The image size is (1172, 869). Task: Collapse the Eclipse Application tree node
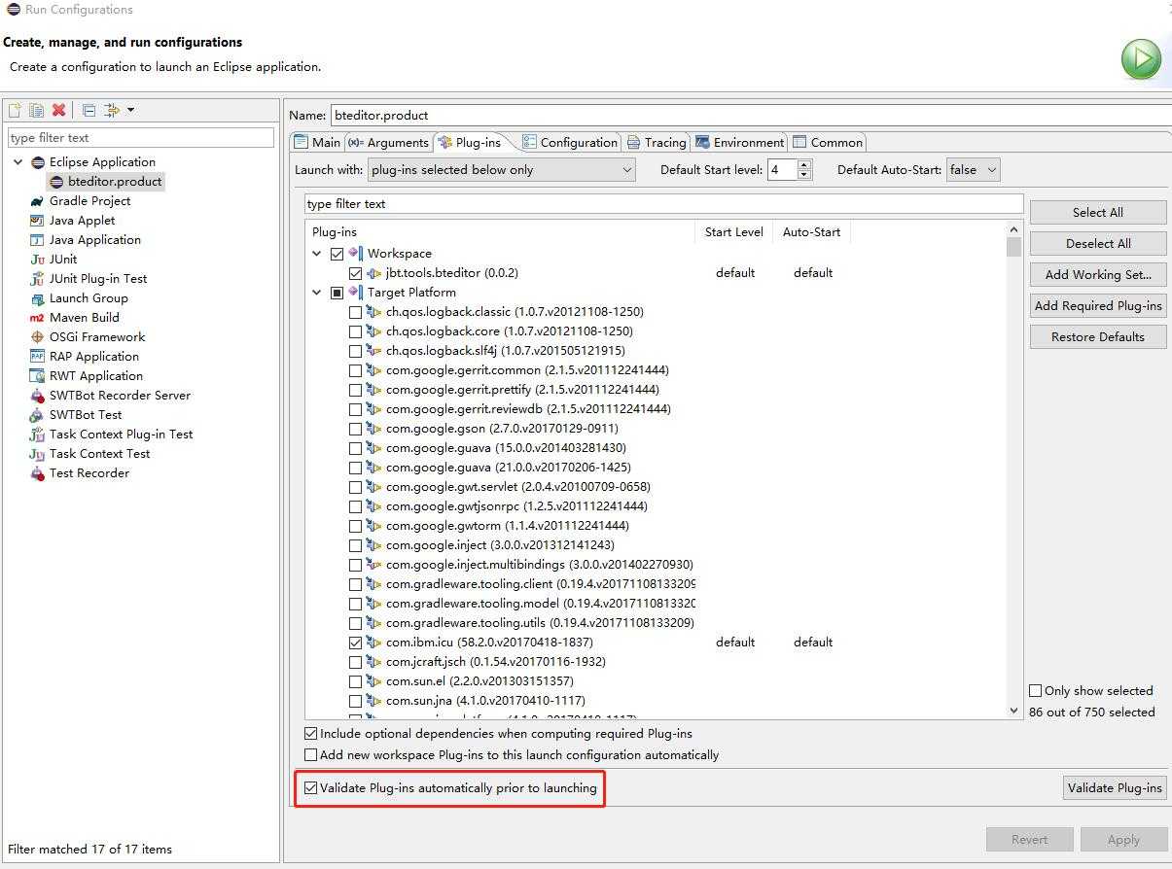[18, 162]
